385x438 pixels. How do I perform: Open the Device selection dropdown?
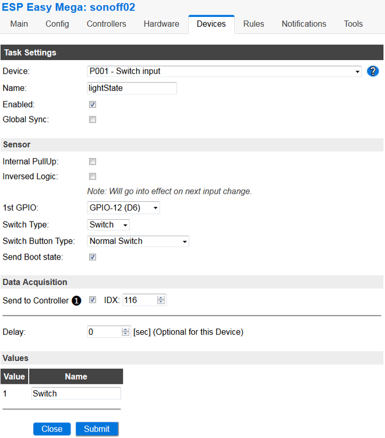224,71
